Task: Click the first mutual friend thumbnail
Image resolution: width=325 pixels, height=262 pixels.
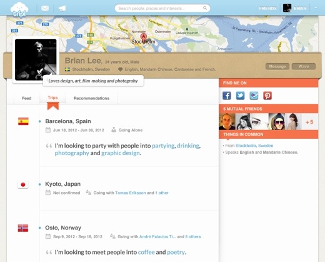Action: coord(227,122)
